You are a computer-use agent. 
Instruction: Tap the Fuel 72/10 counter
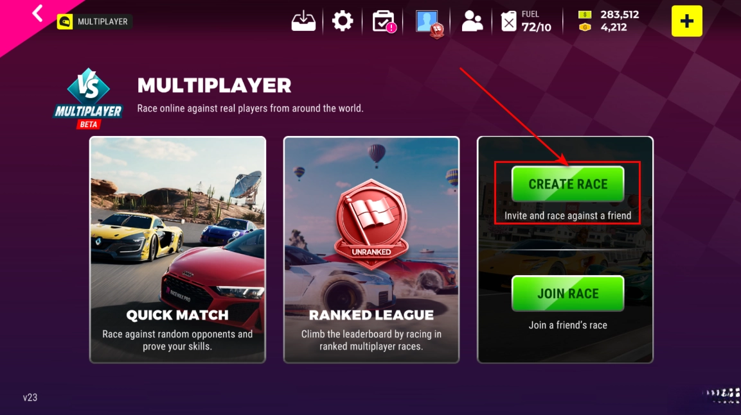(x=536, y=22)
